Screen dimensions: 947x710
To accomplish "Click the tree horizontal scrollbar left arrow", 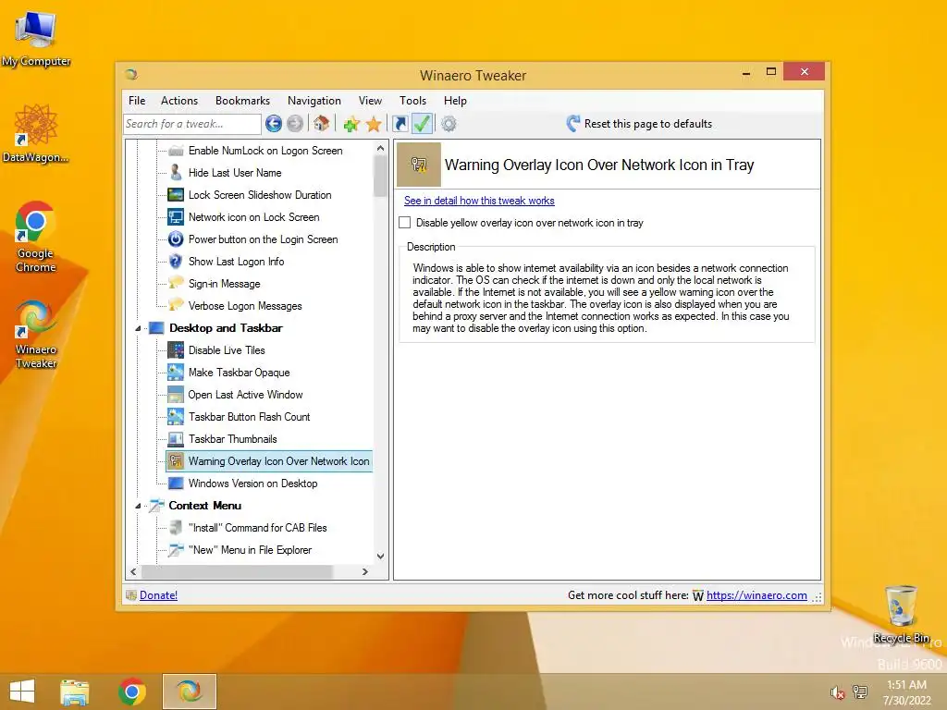I will coord(134,571).
